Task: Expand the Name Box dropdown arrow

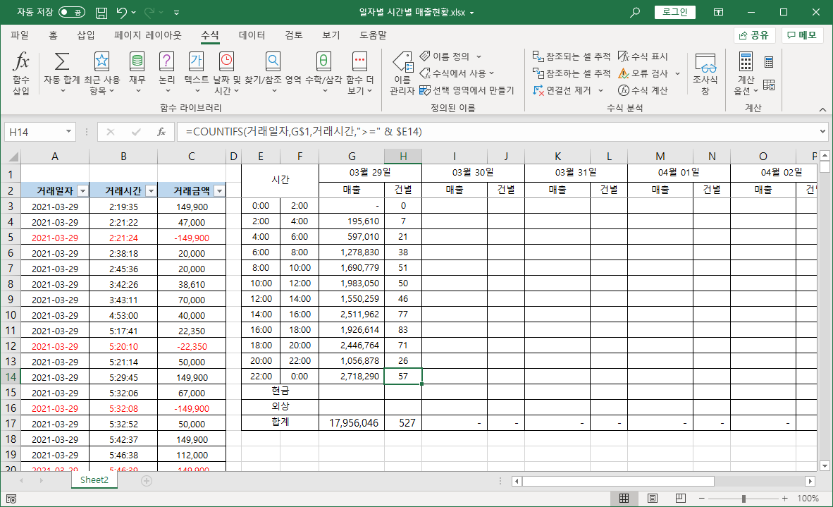Action: (x=68, y=131)
